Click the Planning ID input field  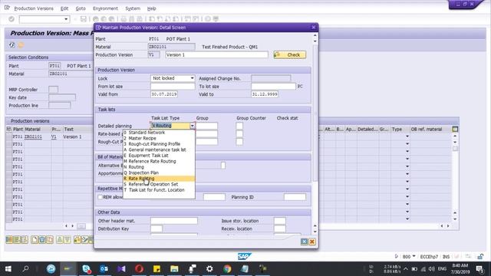point(295,197)
